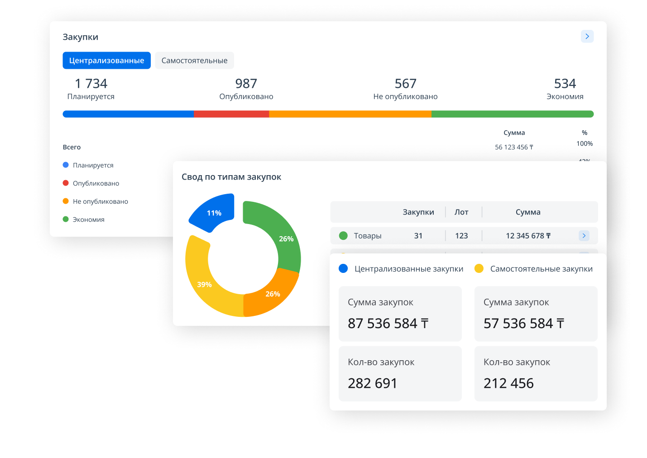
Task: Click the 987 Опубликовано counter
Action: [246, 89]
